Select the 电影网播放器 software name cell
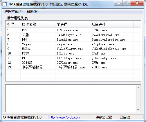The height and width of the screenshot is (122, 146). [x=32, y=67]
